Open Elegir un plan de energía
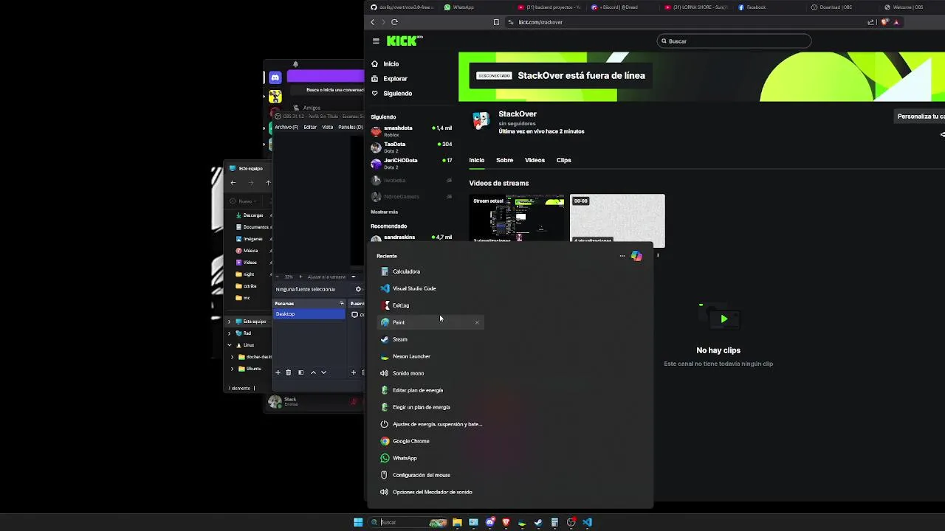Screen dimensions: 945x531 [430, 407]
